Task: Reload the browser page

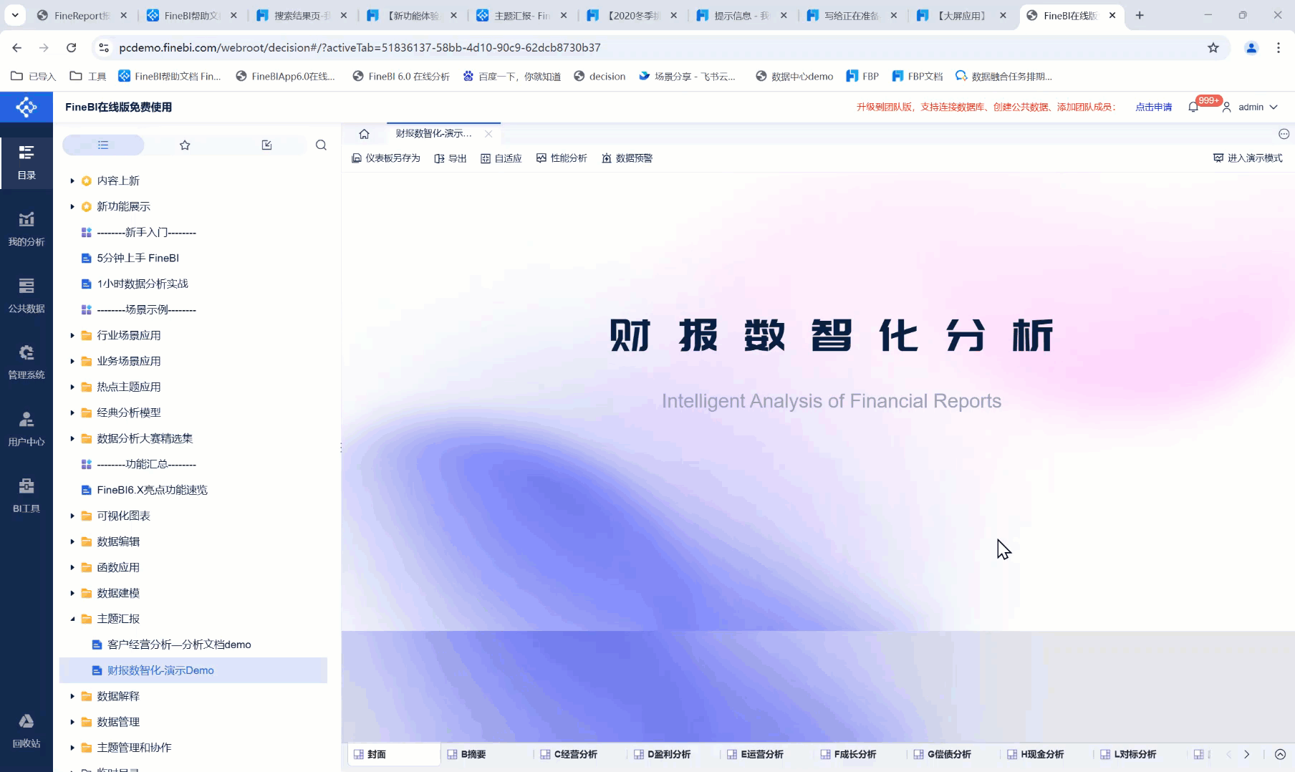Action: coord(71,48)
